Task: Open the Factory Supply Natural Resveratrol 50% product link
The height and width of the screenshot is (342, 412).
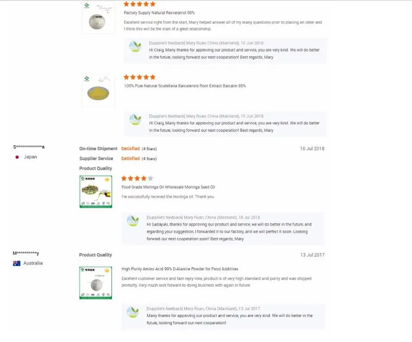Action: 160,13
